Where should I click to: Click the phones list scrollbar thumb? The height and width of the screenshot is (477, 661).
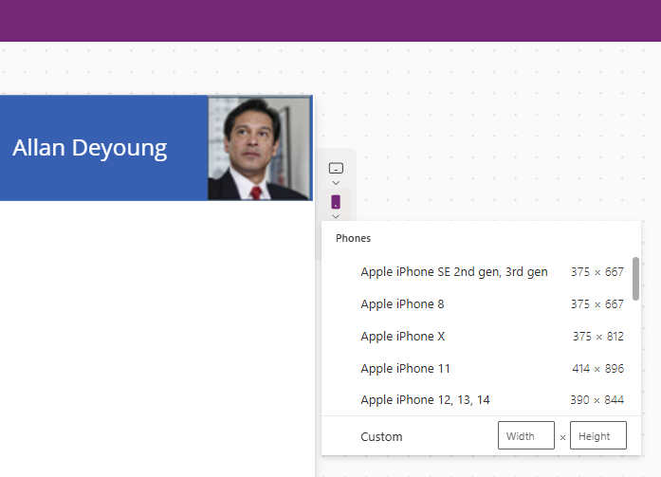pyautogui.click(x=635, y=279)
